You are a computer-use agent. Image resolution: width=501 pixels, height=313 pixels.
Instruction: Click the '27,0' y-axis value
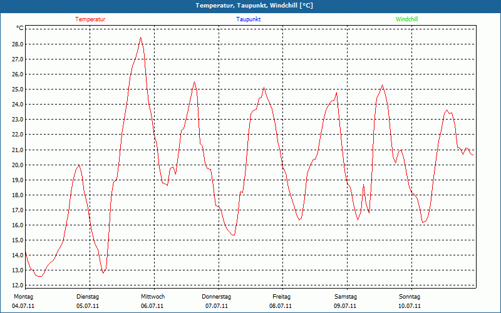pyautogui.click(x=18, y=59)
